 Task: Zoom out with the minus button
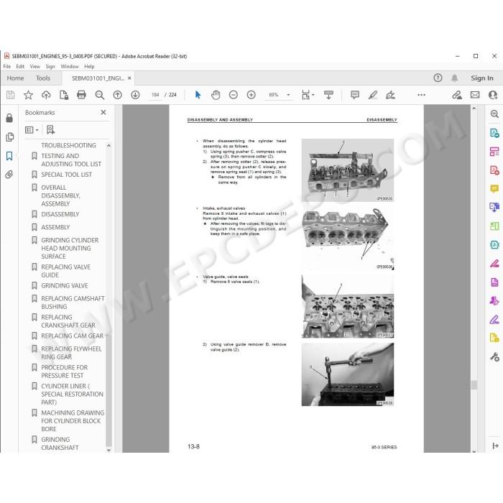tap(234, 95)
